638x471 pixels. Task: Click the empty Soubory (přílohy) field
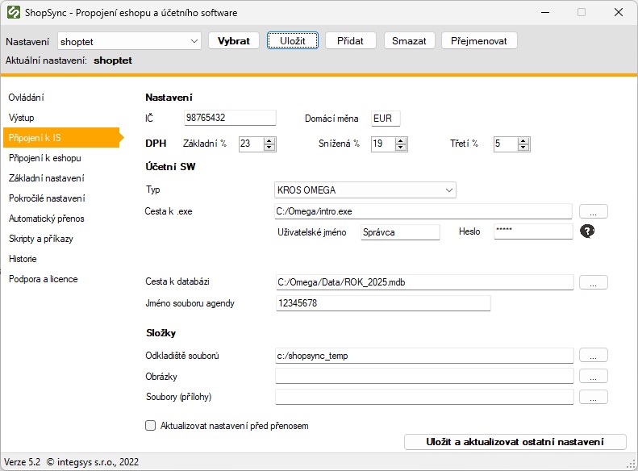(x=424, y=397)
